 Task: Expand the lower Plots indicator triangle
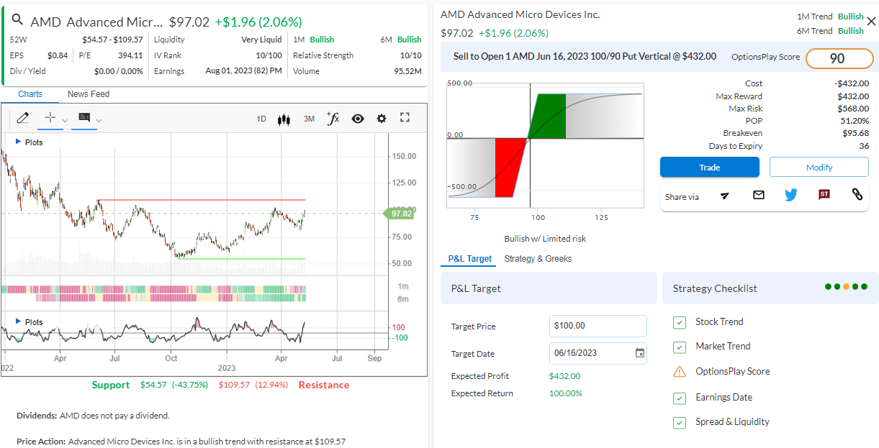pyautogui.click(x=18, y=321)
